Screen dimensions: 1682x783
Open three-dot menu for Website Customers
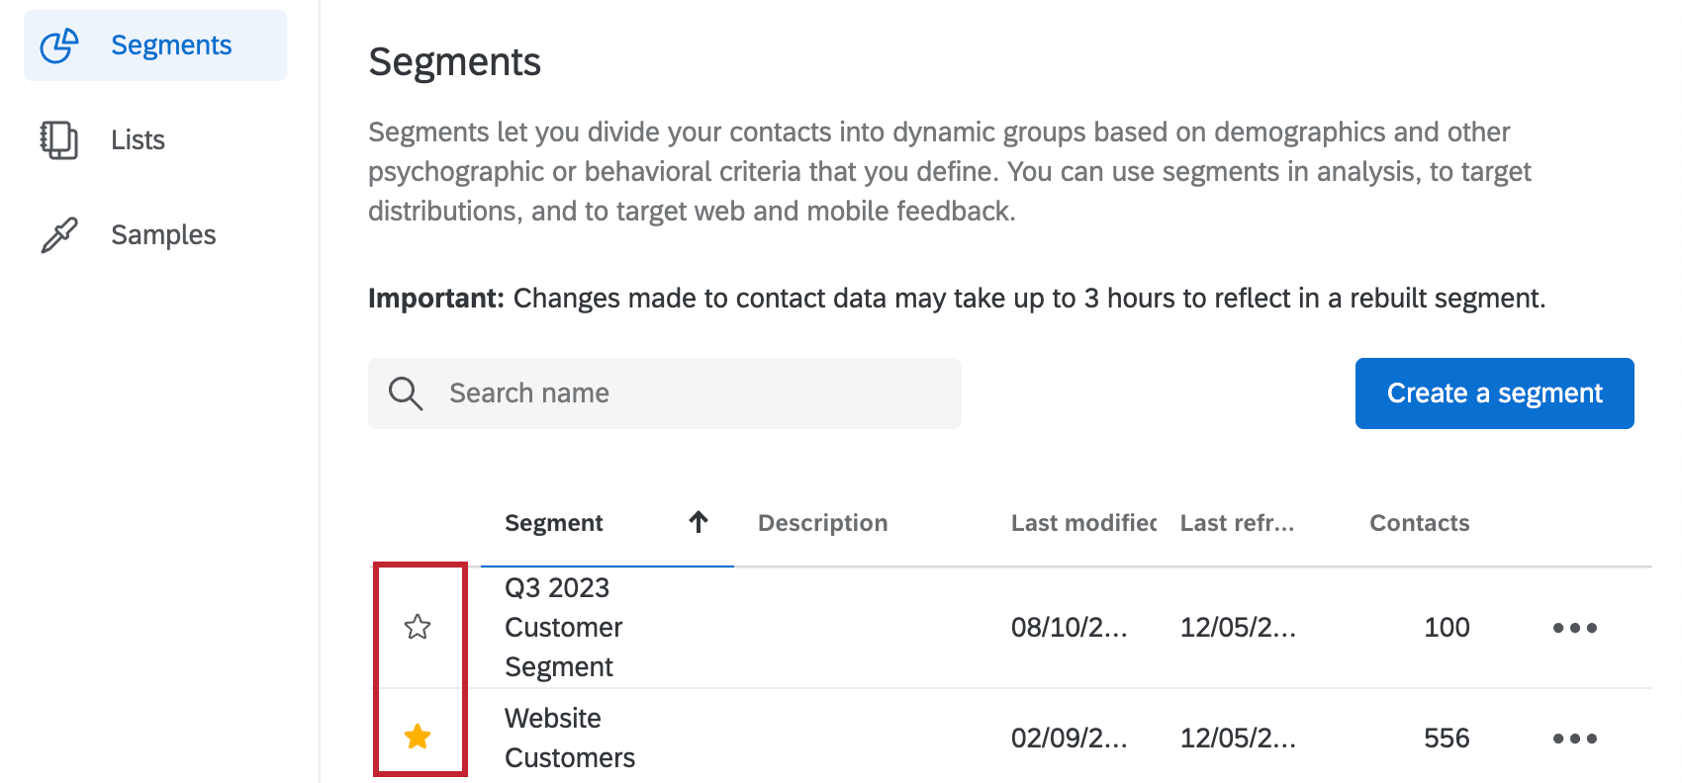pyautogui.click(x=1574, y=739)
